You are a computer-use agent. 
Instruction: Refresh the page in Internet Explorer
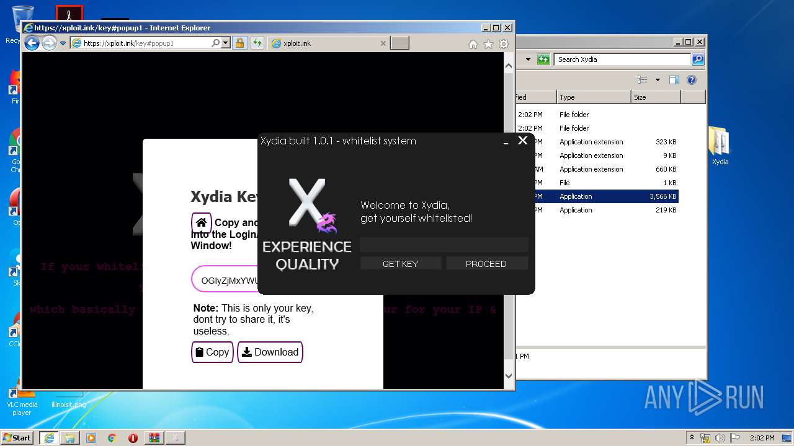click(x=257, y=43)
